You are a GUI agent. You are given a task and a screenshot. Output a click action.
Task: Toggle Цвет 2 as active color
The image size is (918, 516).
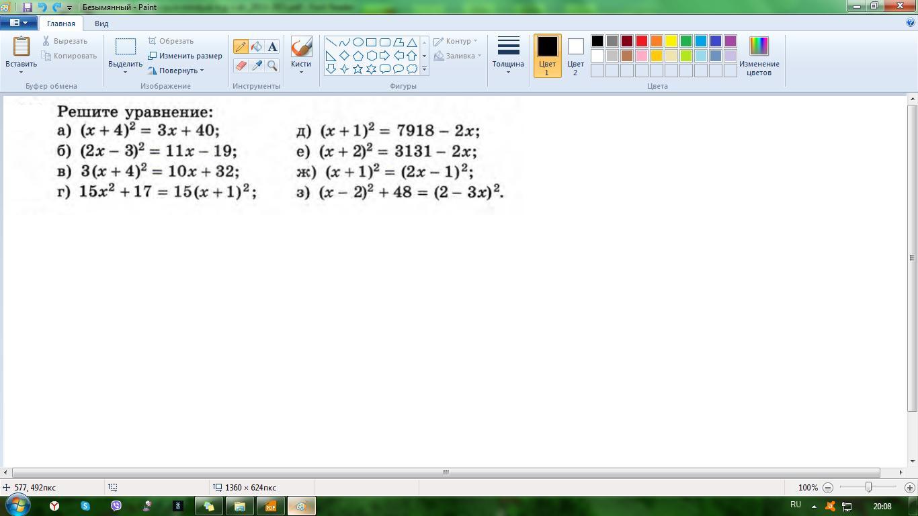pyautogui.click(x=575, y=56)
